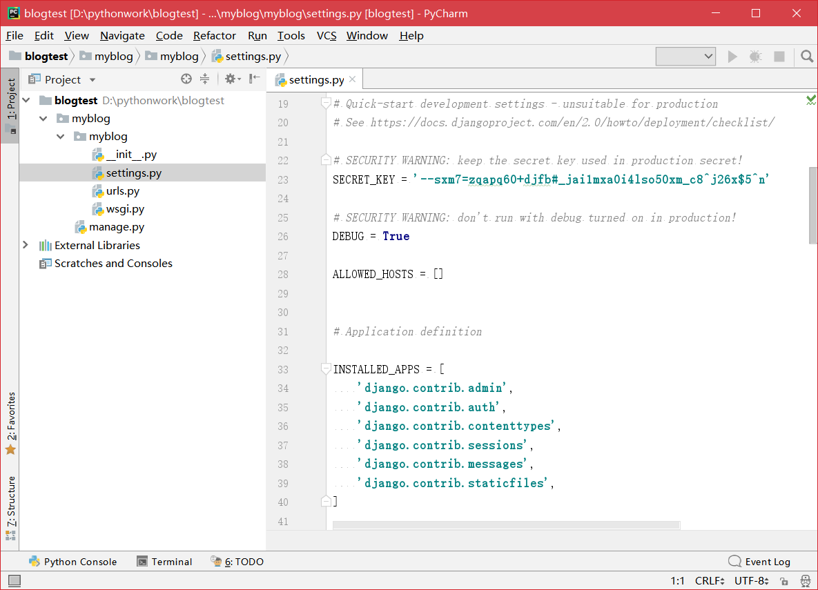The image size is (818, 590).
Task: Open the Event Log panel
Action: point(759,561)
